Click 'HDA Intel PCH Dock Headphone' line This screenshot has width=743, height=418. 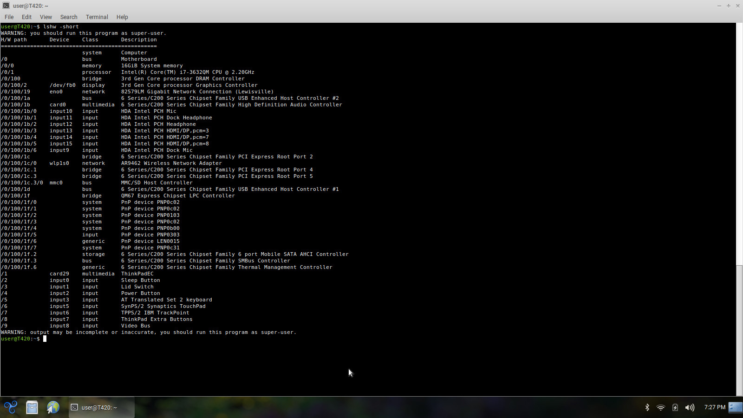(166, 118)
